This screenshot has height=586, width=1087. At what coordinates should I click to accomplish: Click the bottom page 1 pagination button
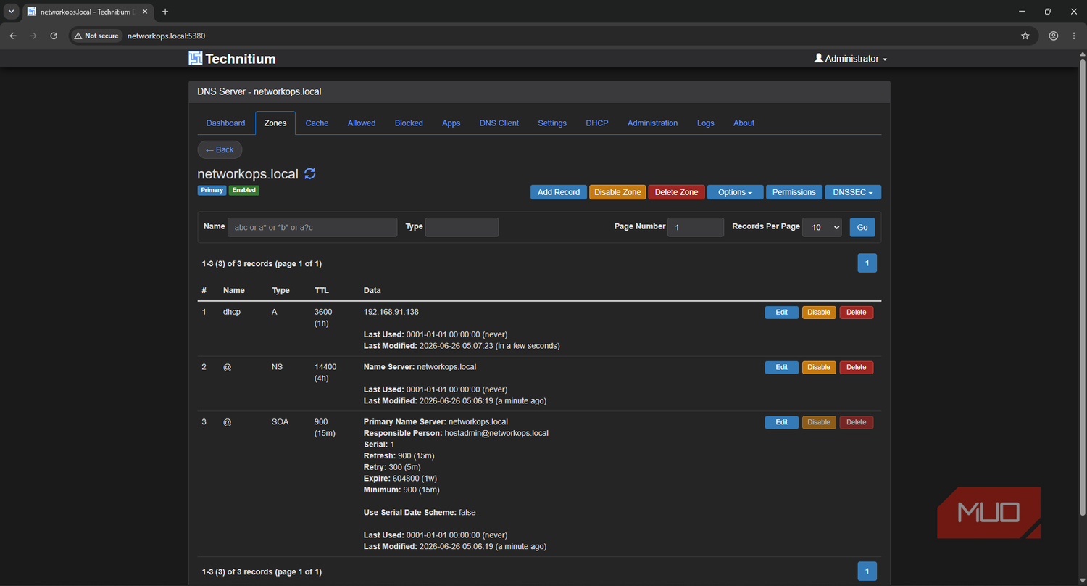click(x=867, y=571)
